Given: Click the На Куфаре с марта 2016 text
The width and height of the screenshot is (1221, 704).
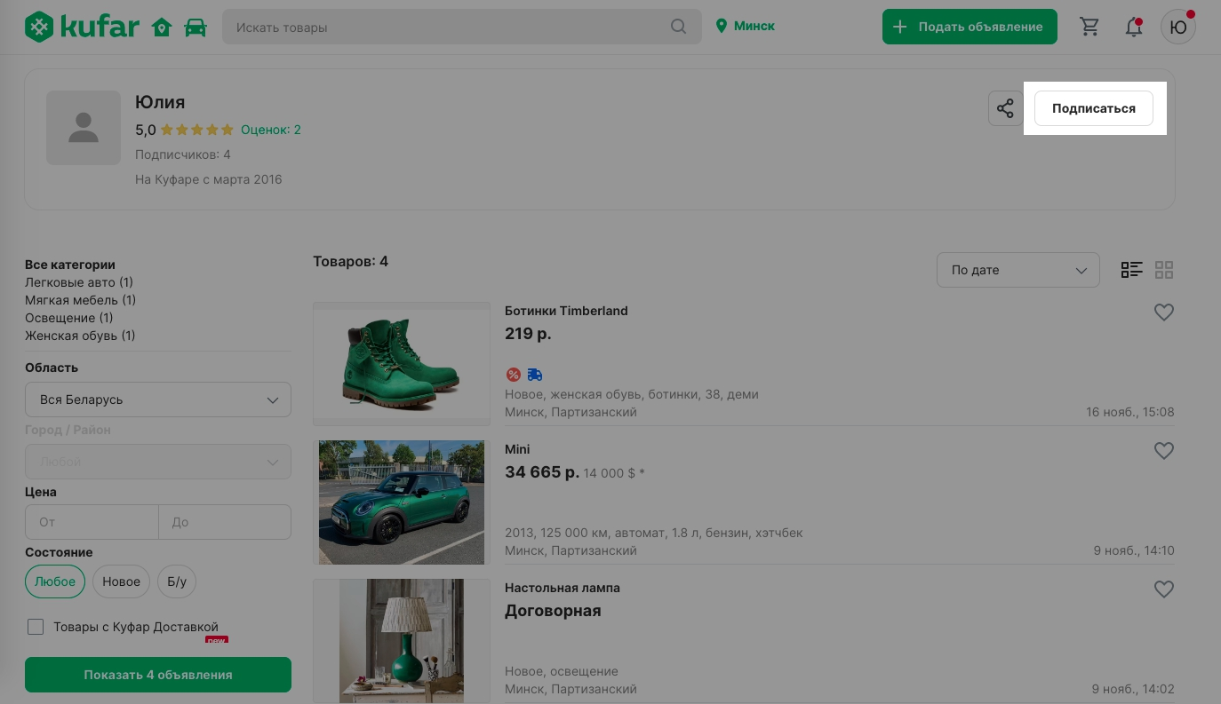Looking at the screenshot, I should coord(209,179).
